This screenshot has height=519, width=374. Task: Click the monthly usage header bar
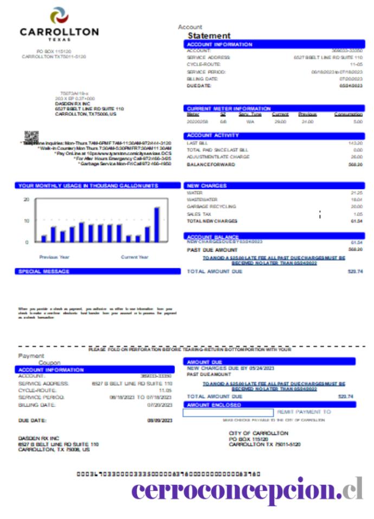point(98,186)
